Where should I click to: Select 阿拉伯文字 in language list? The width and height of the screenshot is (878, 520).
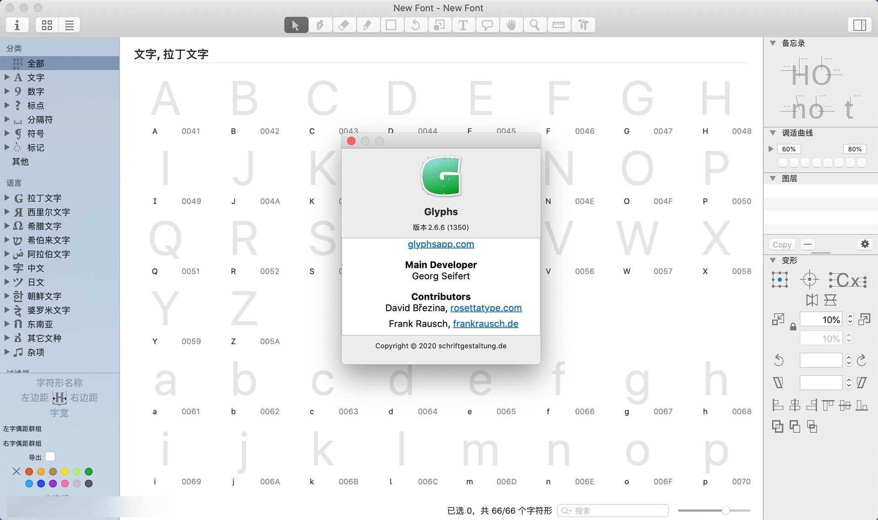pyautogui.click(x=48, y=254)
